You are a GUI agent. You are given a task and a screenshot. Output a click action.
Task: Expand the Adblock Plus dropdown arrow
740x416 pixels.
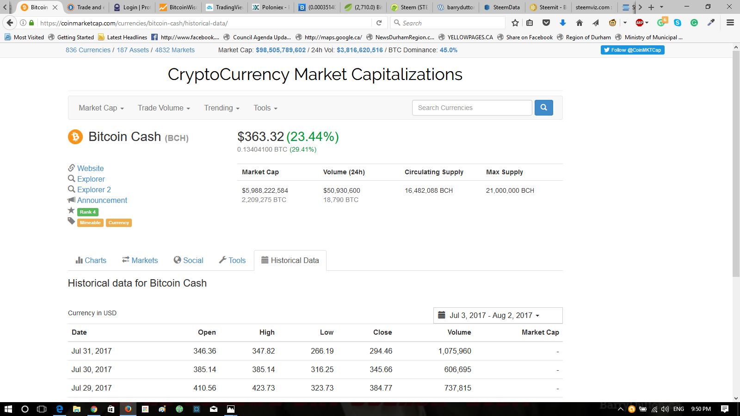click(x=647, y=23)
